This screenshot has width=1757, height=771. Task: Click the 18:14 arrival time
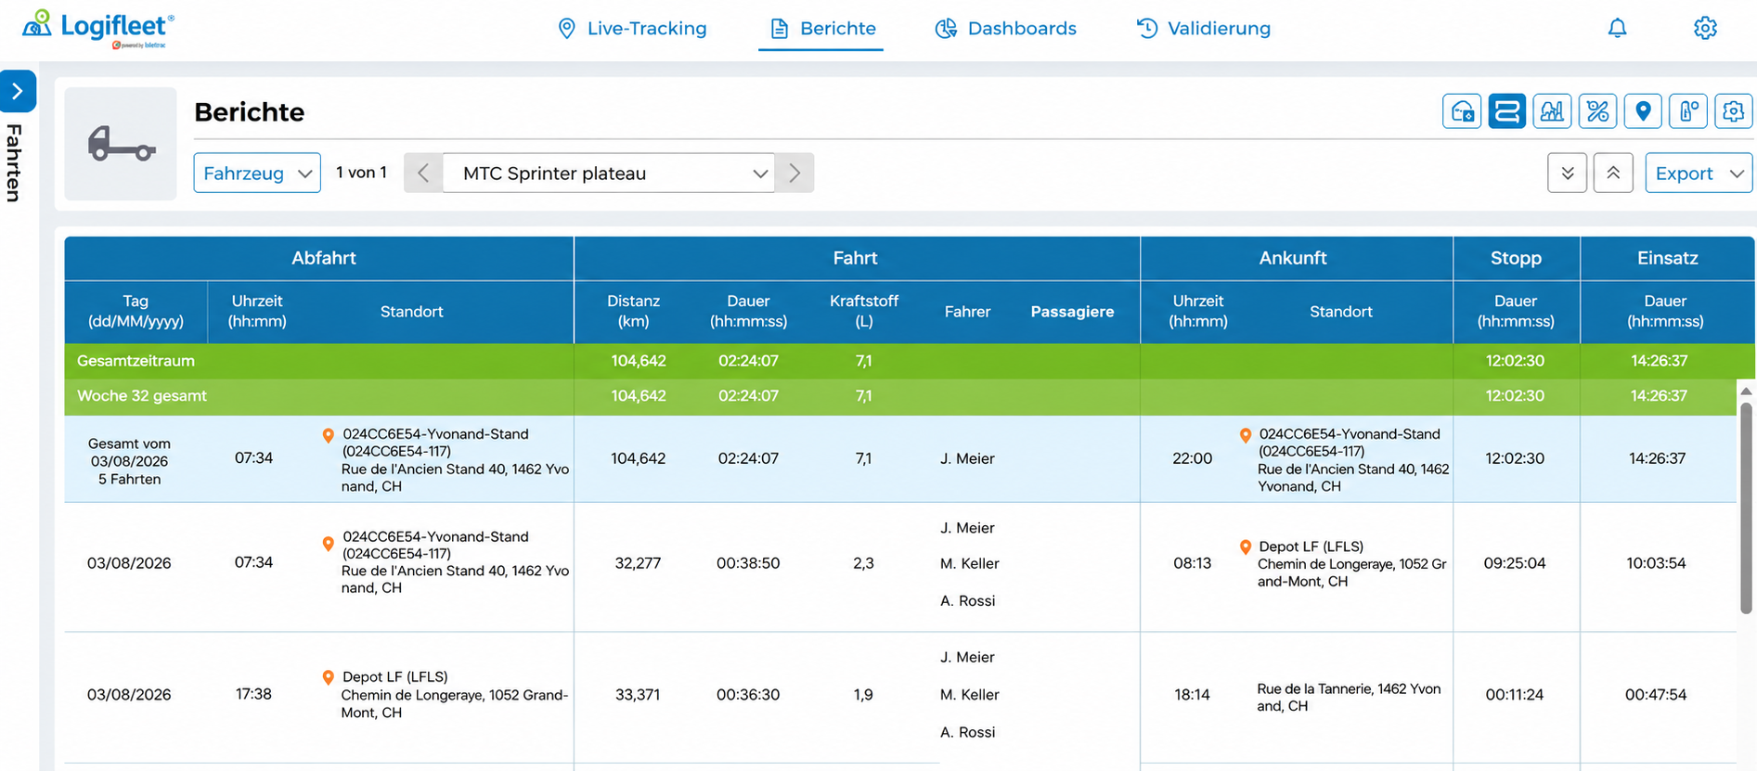1193,695
